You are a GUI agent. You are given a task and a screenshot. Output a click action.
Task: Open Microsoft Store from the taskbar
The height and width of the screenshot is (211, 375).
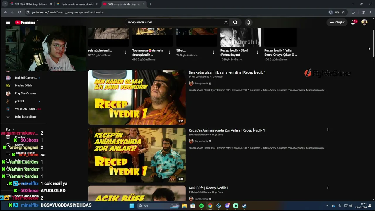(x=193, y=206)
